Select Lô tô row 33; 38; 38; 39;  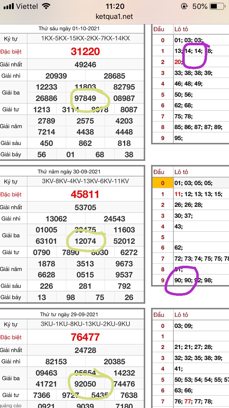click(x=194, y=73)
